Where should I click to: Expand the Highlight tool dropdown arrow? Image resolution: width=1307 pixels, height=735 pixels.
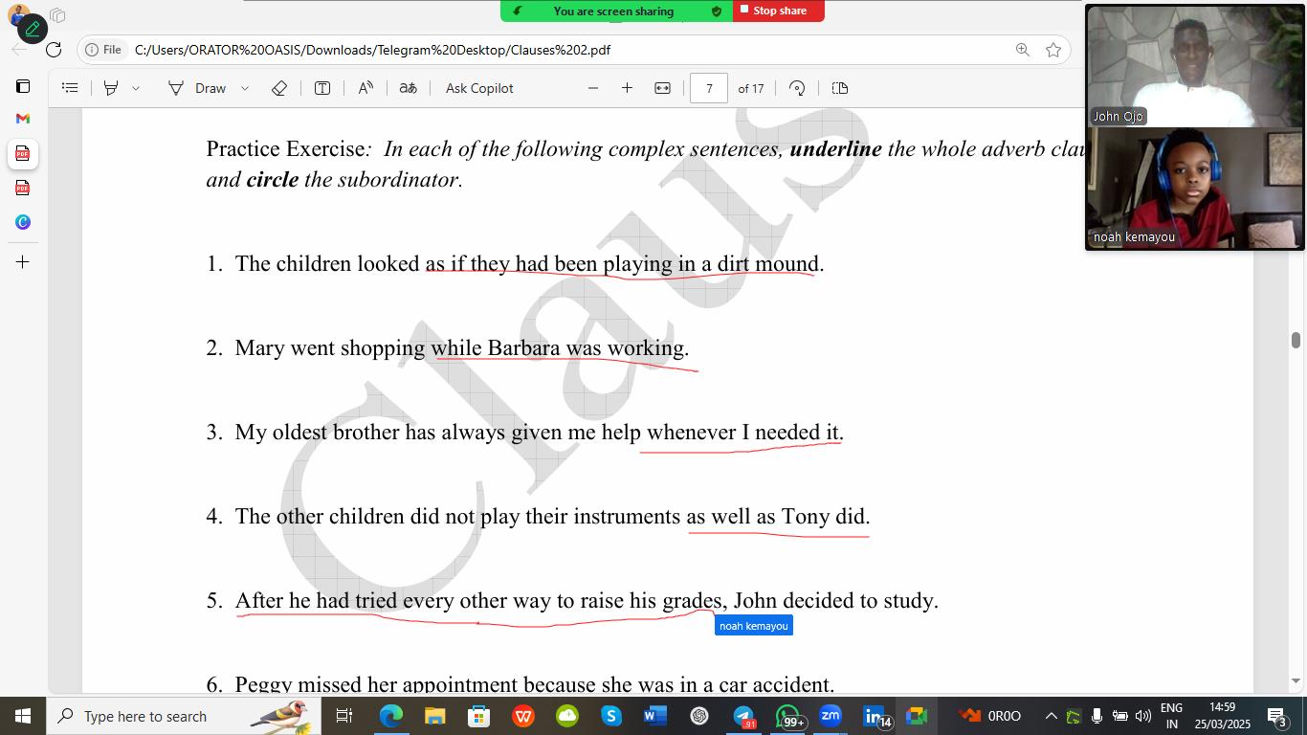click(x=136, y=88)
